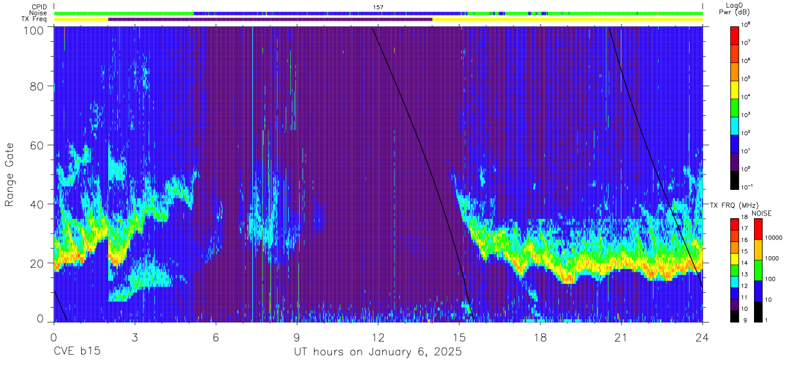
Task: Click the CPID value 157
Action: [378, 6]
